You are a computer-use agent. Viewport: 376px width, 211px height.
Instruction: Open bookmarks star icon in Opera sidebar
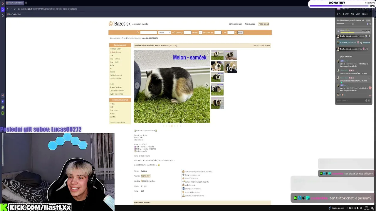(x=3, y=15)
